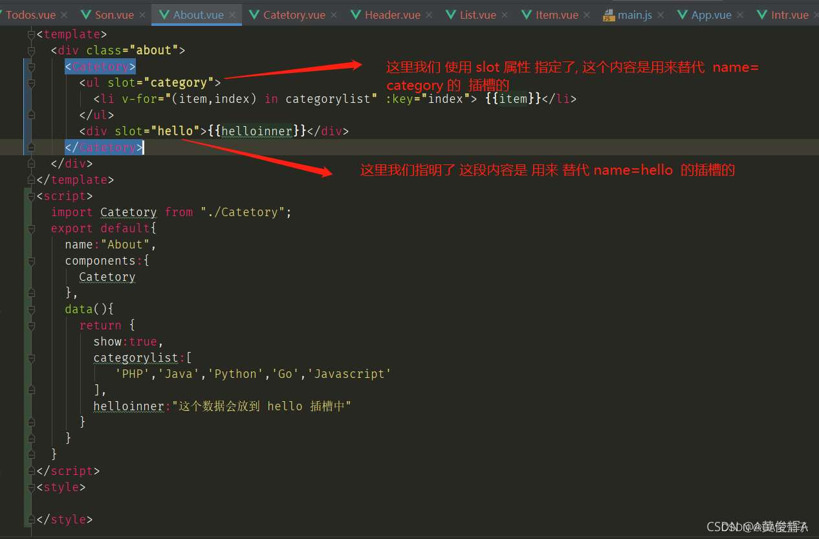
Task: Click helloinner inside the mustache braces
Action: 257,131
